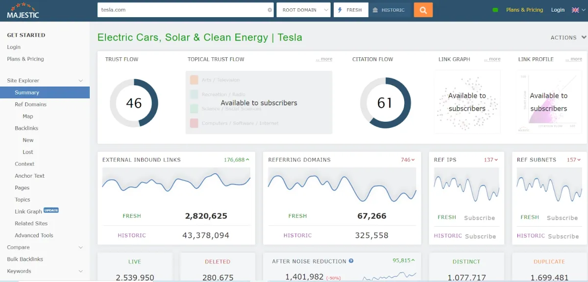Click the Referring Domains 746 change value
This screenshot has height=282, width=588.
pyautogui.click(x=408, y=160)
